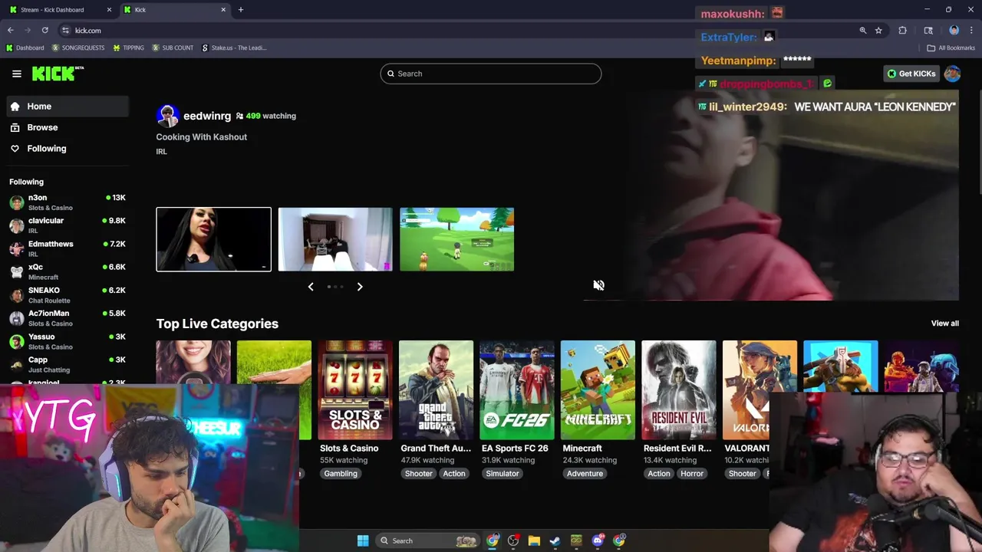The width and height of the screenshot is (982, 552).
Task: Open the SONGREQUESTS bookmark
Action: tap(78, 48)
